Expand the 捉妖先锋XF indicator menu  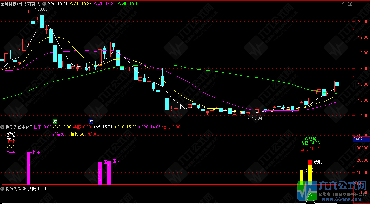(x=2, y=189)
